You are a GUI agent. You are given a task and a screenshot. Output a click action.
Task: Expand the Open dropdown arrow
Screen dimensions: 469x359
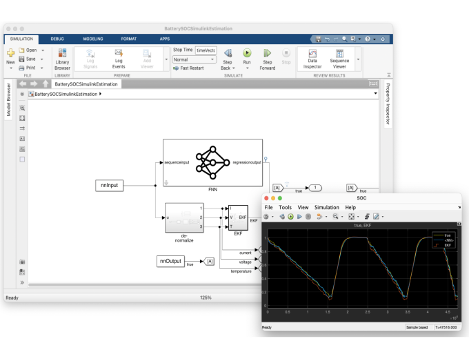click(x=43, y=50)
